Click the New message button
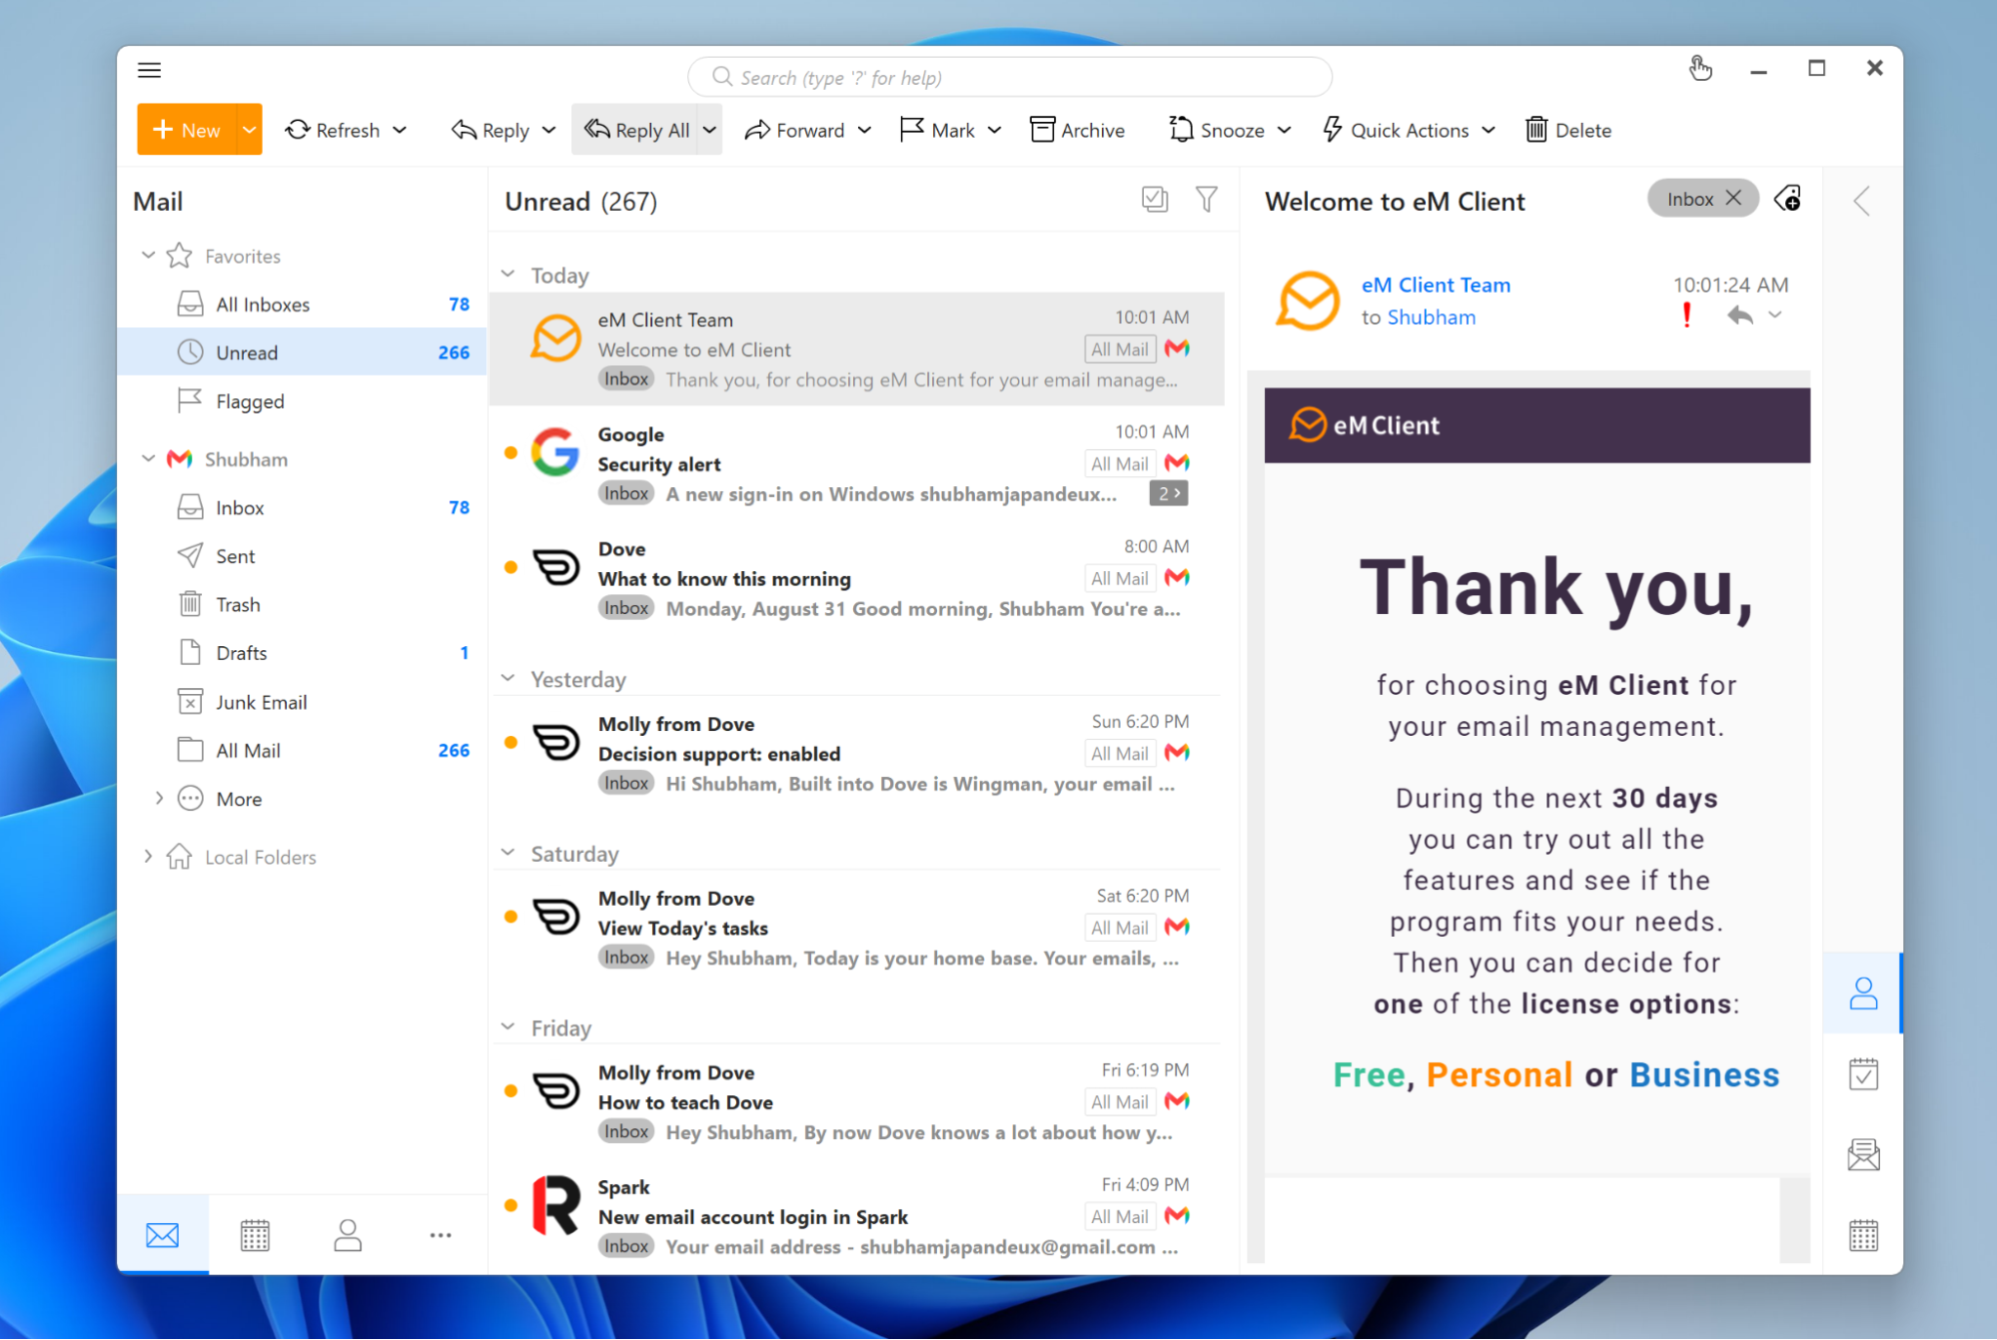The width and height of the screenshot is (1997, 1340). coord(187,130)
